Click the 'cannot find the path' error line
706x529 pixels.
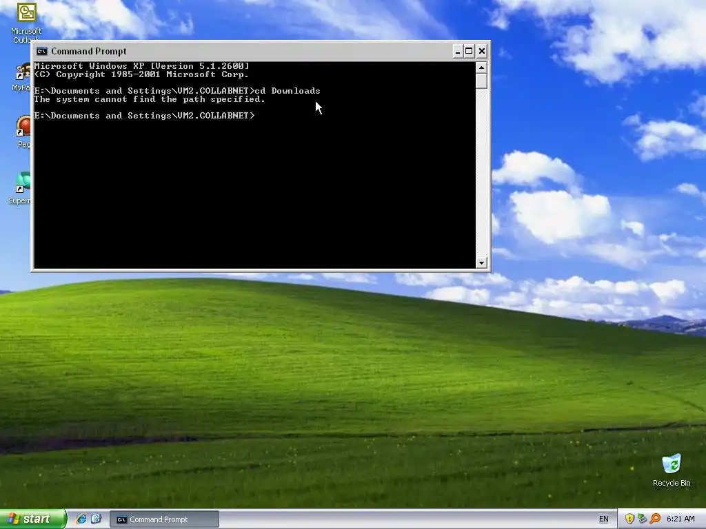(x=150, y=99)
